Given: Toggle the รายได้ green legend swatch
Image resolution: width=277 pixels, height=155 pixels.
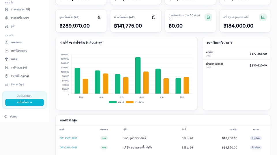Looking at the screenshot, I should point(113,102).
